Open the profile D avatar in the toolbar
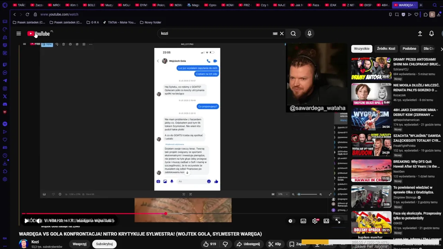This screenshot has width=443, height=249. (432, 15)
